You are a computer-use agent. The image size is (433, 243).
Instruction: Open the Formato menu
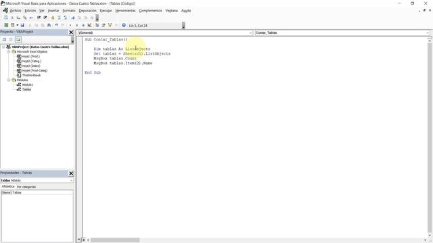click(x=69, y=11)
